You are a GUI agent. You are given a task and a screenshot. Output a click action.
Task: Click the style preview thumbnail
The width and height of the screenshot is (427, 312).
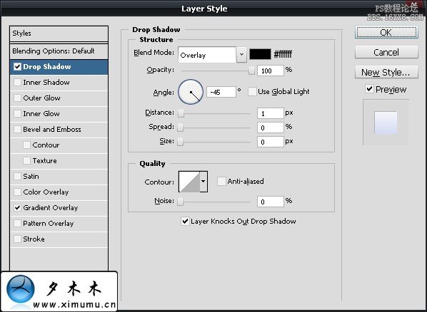386,123
